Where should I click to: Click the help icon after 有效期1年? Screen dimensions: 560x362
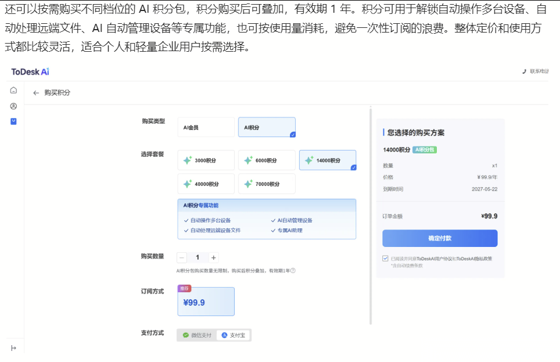(x=293, y=271)
